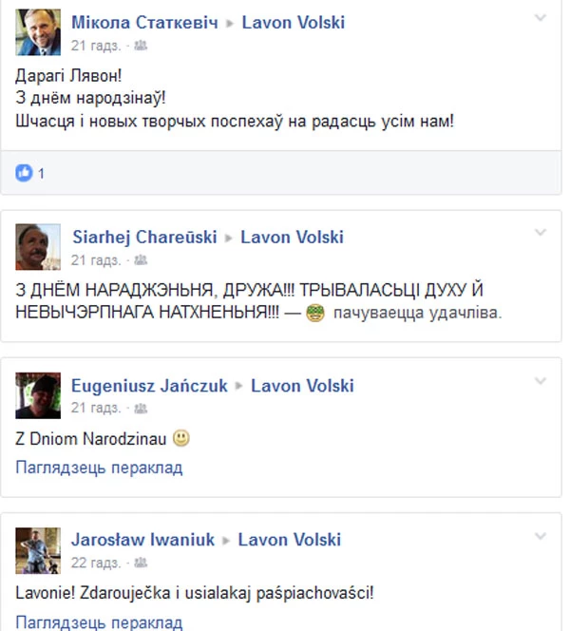
Task: Click the blue like reaction icon
Action: tap(24, 173)
